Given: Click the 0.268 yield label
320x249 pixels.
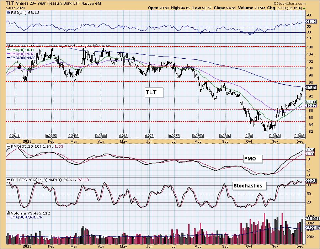Looking at the screenshot, I should [x=124, y=136].
